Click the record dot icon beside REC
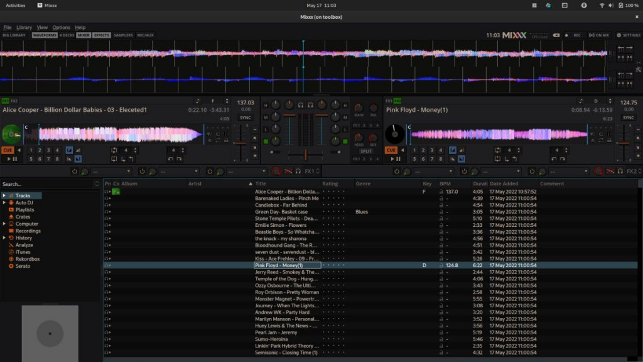The height and width of the screenshot is (362, 643). (x=566, y=35)
